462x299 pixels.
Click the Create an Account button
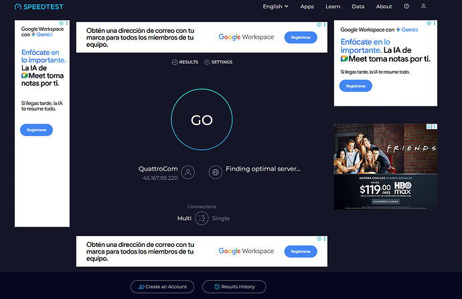coord(163,286)
